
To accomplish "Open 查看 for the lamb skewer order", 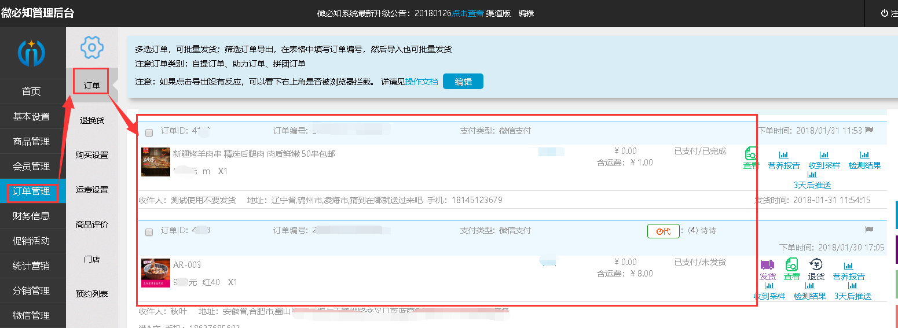I will (751, 159).
